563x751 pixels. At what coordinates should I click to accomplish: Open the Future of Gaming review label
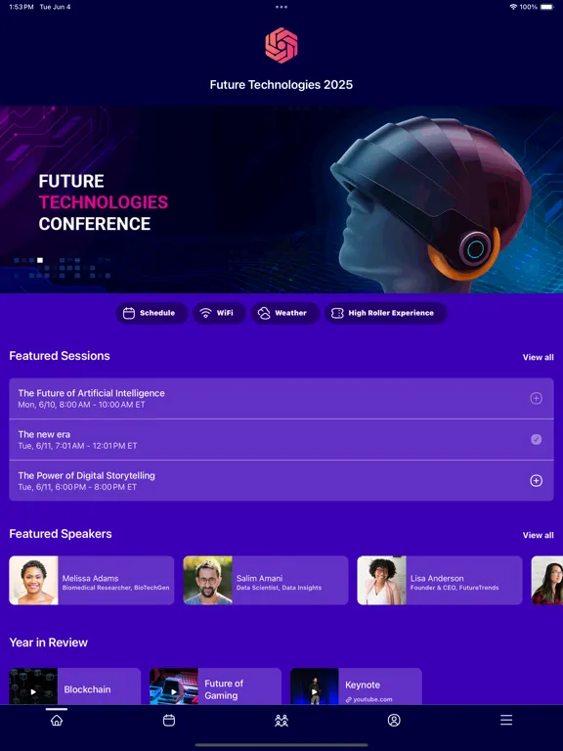click(x=224, y=689)
